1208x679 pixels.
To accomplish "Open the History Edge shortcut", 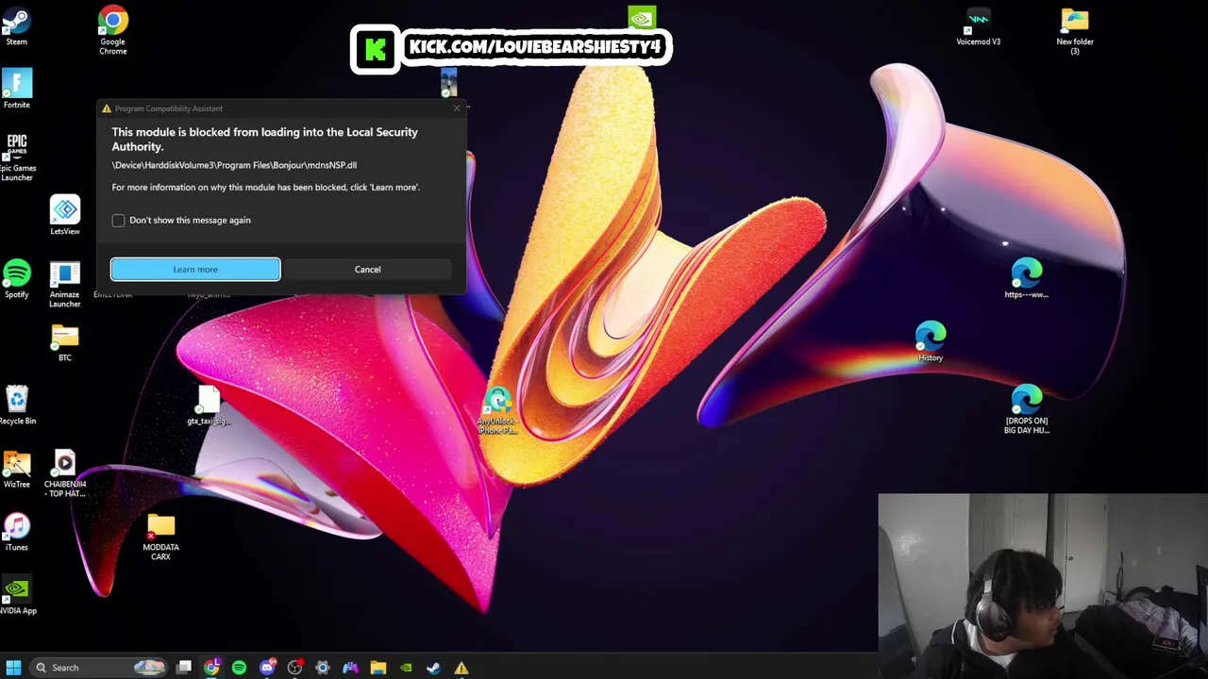I will (931, 342).
